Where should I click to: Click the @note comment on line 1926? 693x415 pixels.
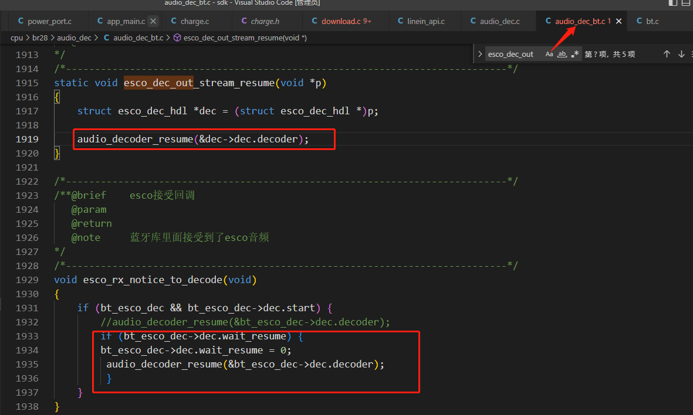pos(170,237)
